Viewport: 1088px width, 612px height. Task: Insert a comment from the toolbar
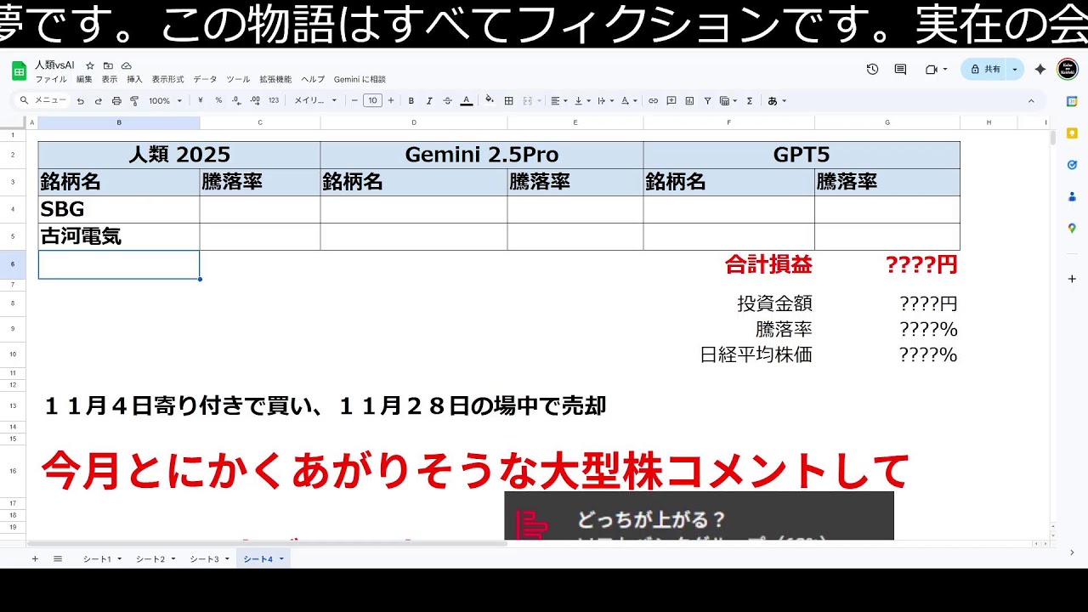[x=671, y=100]
